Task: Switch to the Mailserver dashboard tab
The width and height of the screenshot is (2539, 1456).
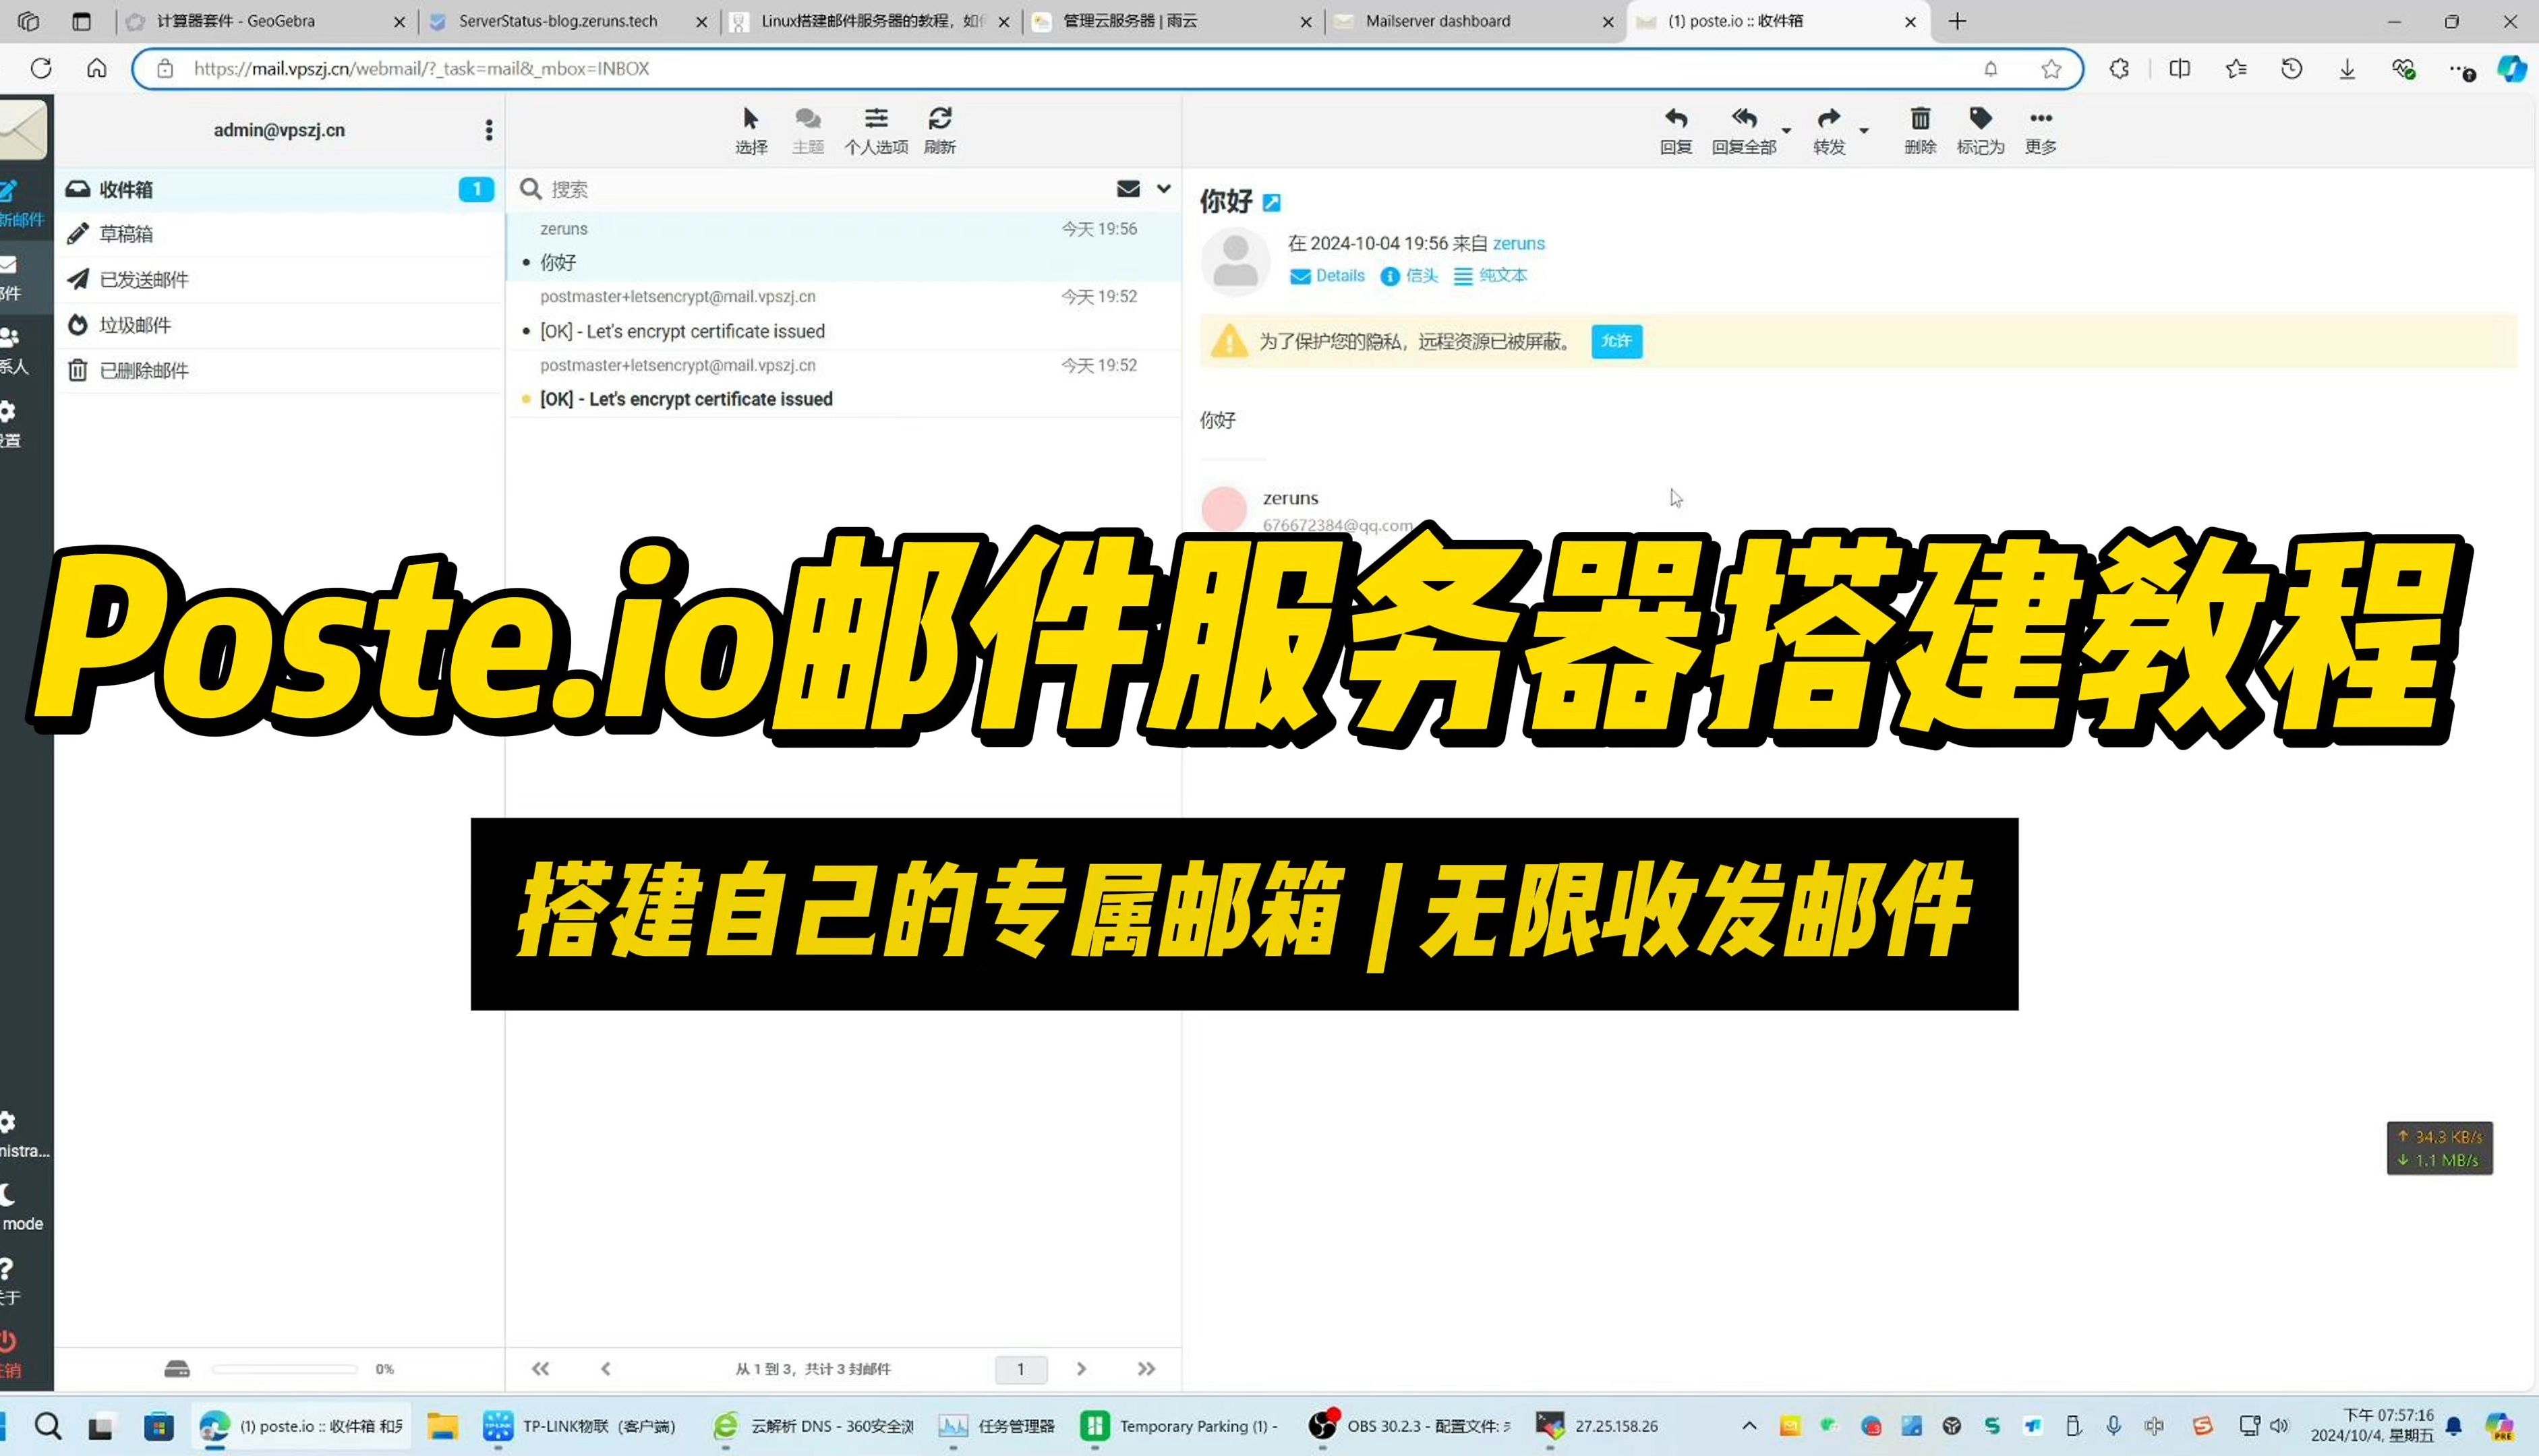Action: click(x=1475, y=21)
